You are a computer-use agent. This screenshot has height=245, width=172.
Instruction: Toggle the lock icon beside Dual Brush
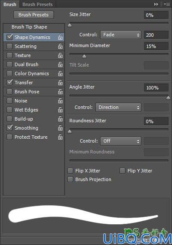point(60,64)
